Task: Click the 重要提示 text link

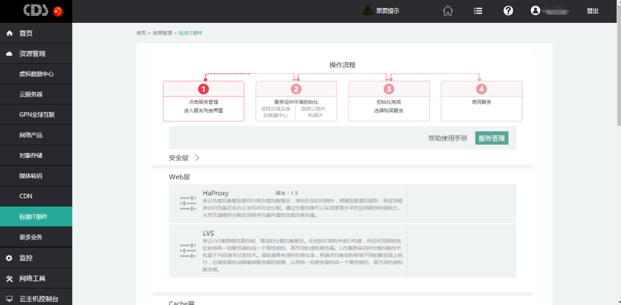Action: click(387, 11)
